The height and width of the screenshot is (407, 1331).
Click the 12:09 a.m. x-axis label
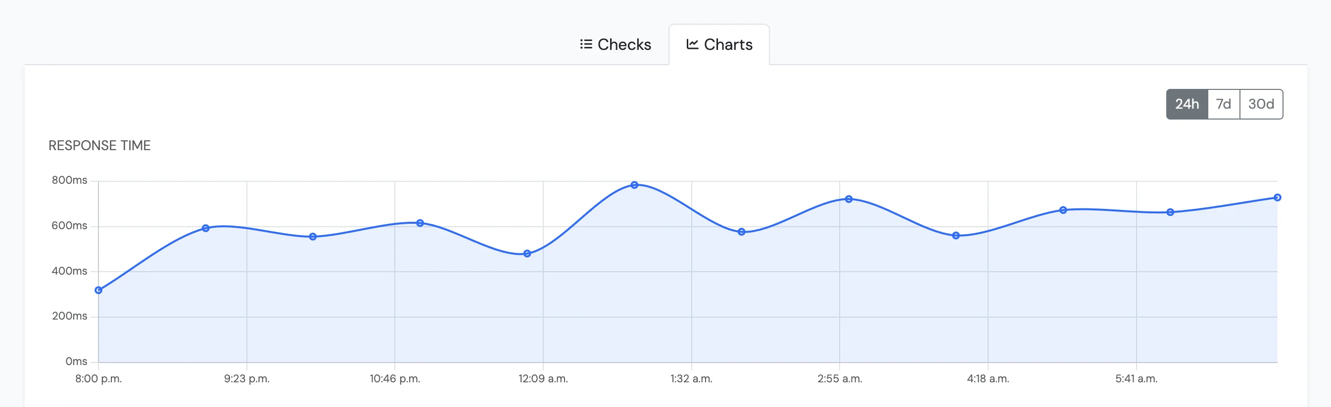[x=543, y=379]
